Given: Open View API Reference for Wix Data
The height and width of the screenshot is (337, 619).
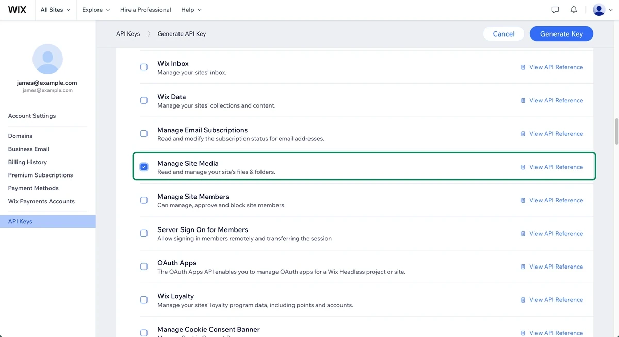Looking at the screenshot, I should coord(556,101).
